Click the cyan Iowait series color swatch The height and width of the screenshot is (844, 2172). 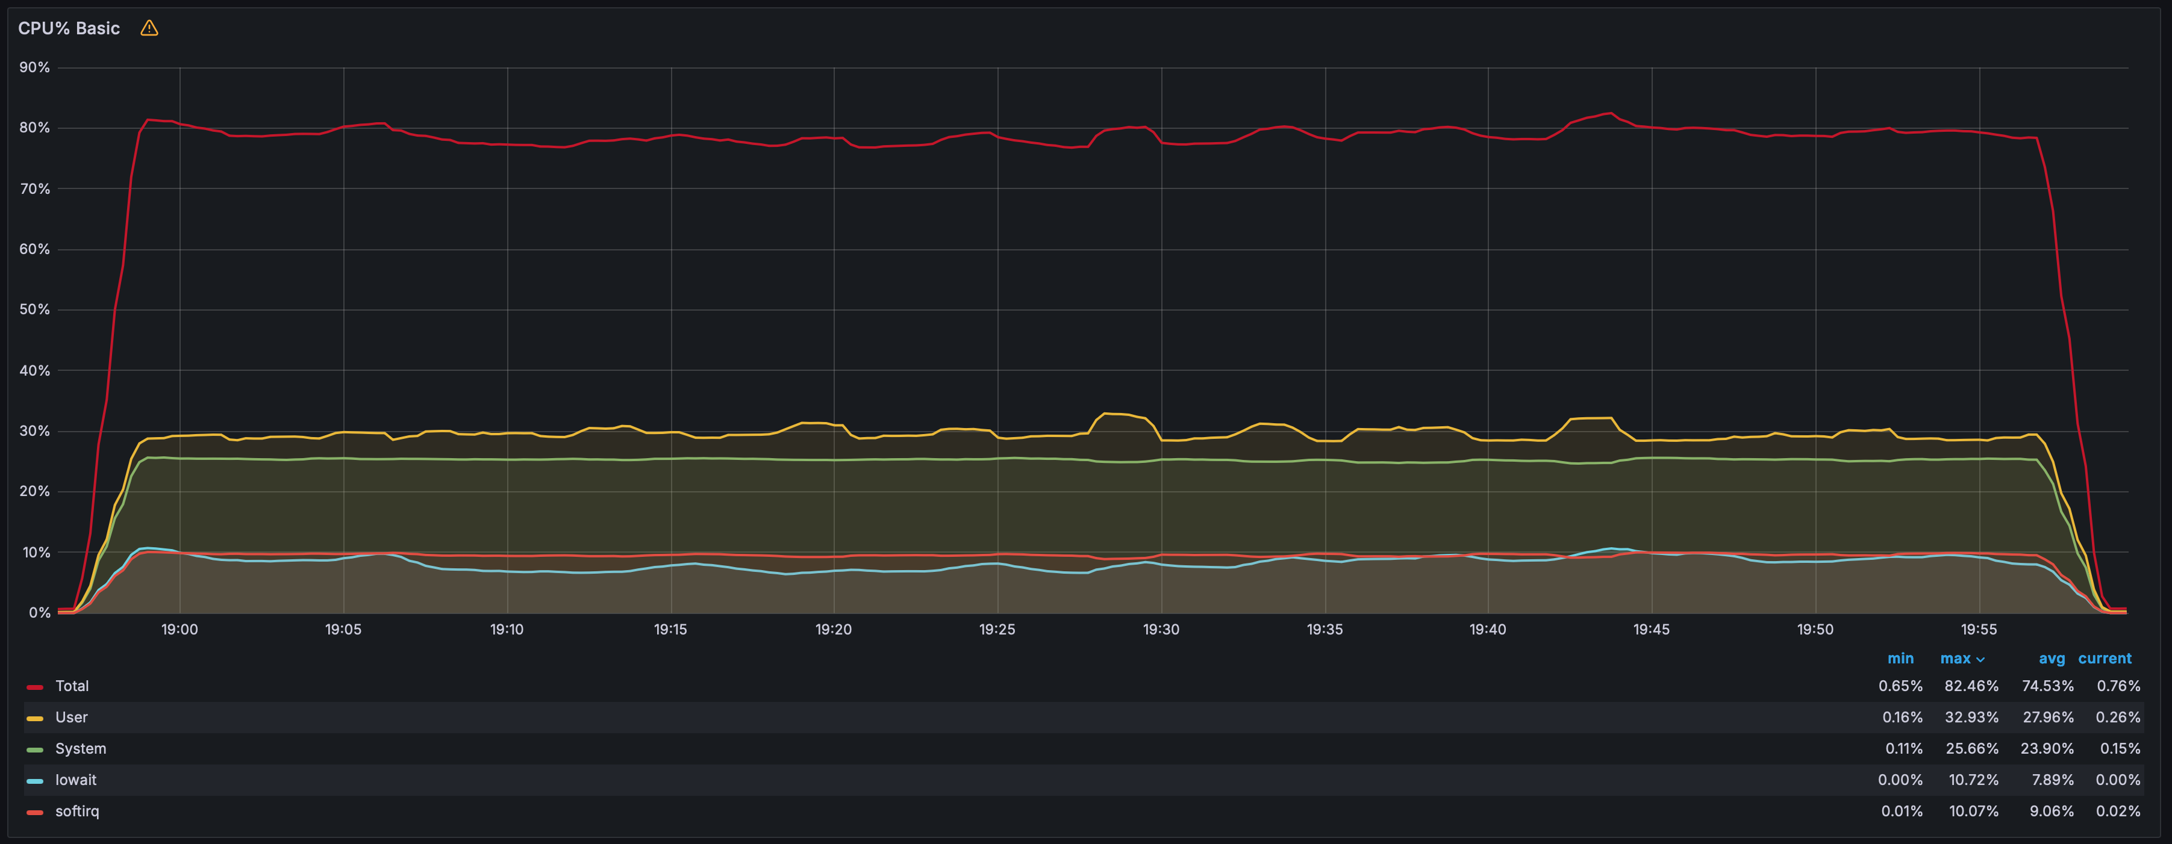[34, 781]
